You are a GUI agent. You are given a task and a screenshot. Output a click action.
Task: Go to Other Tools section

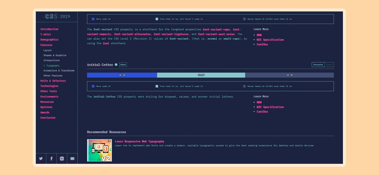click(x=49, y=91)
